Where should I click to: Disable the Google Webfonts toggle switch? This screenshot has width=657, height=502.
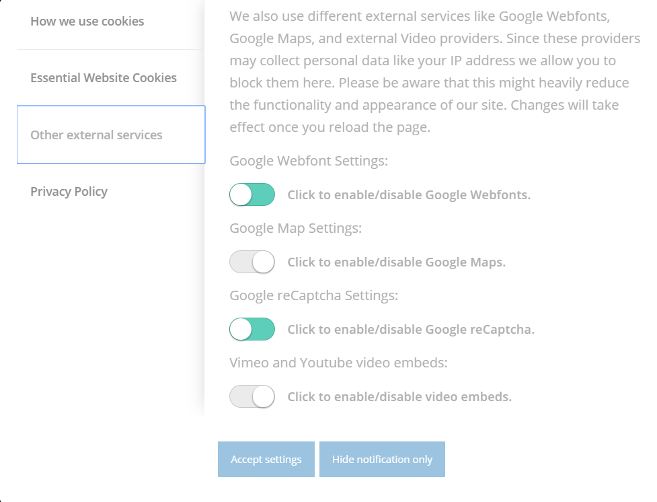pos(252,194)
